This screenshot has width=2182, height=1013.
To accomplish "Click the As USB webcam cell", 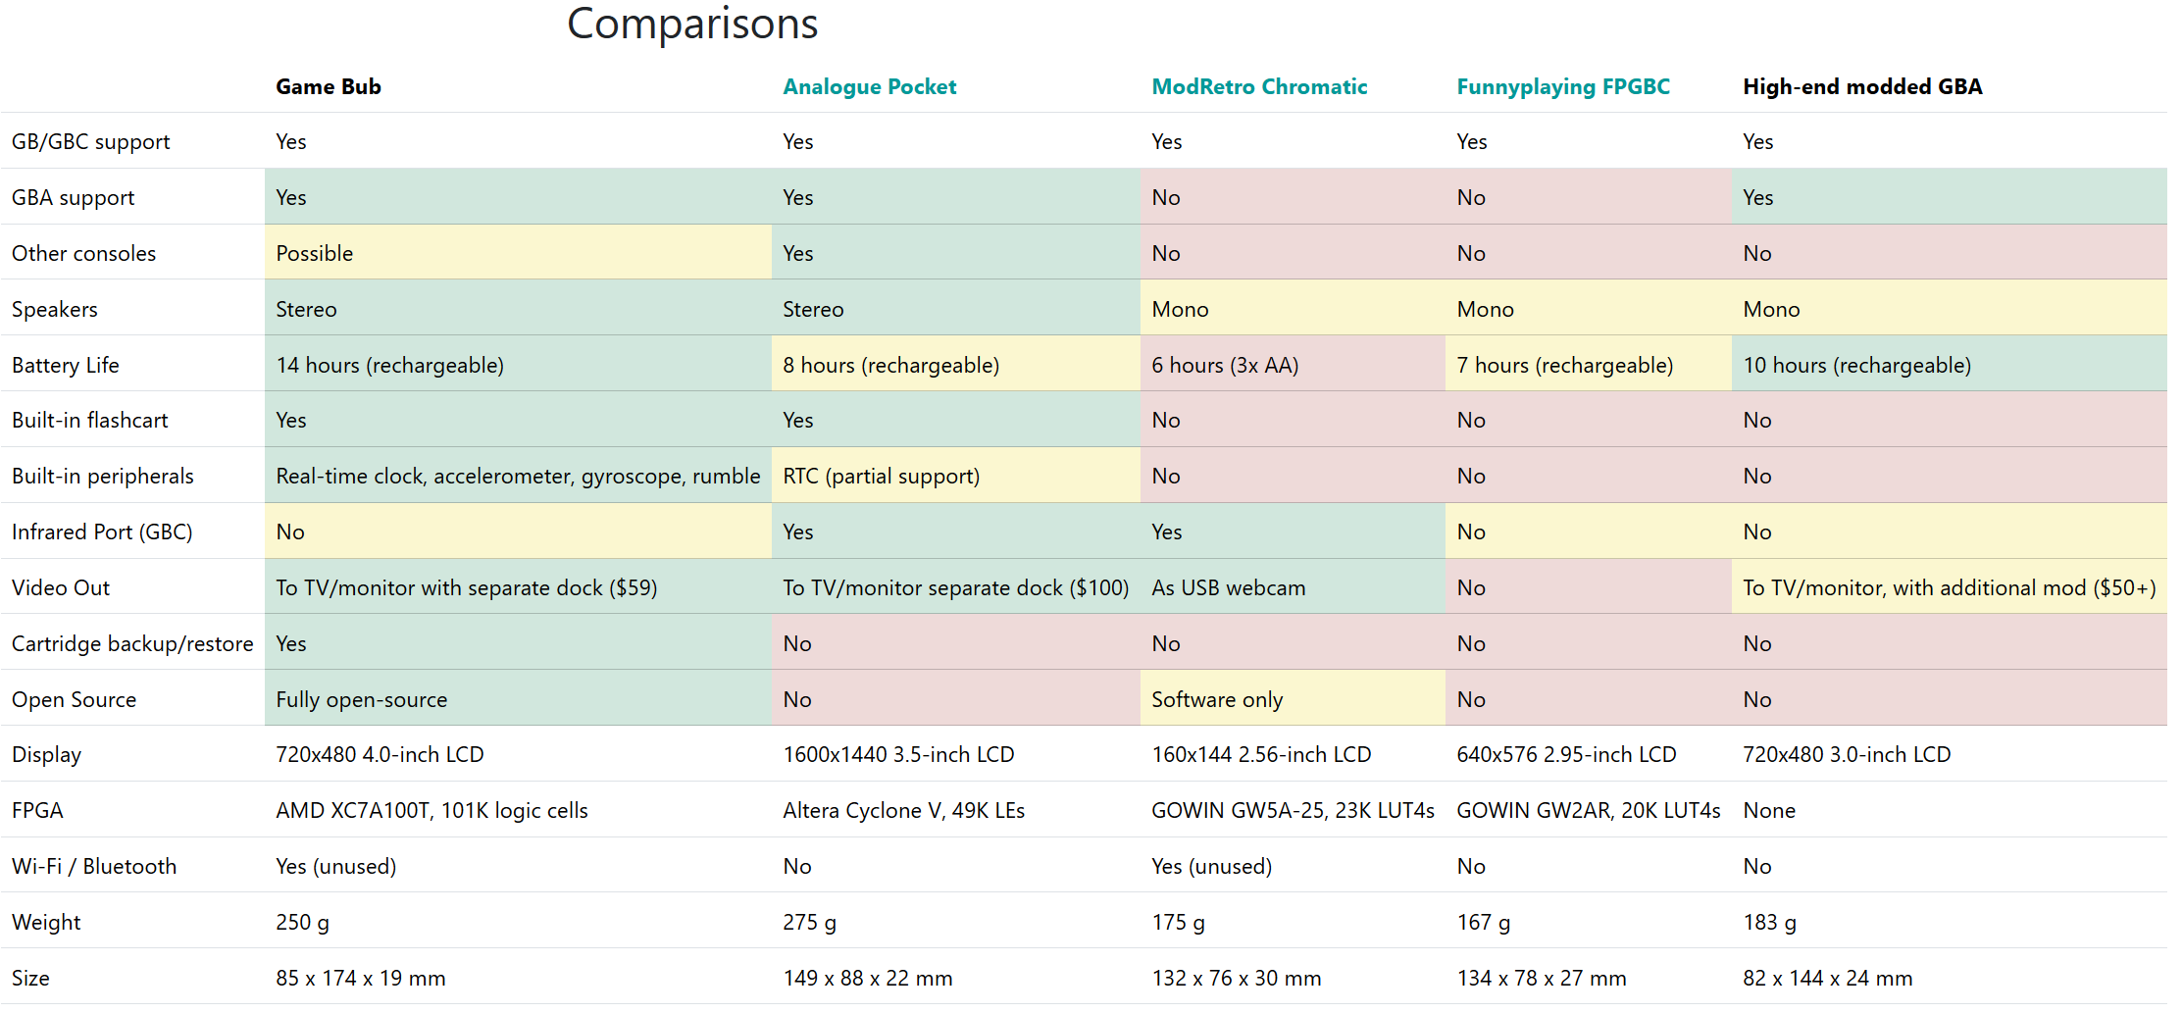I will [x=1228, y=587].
